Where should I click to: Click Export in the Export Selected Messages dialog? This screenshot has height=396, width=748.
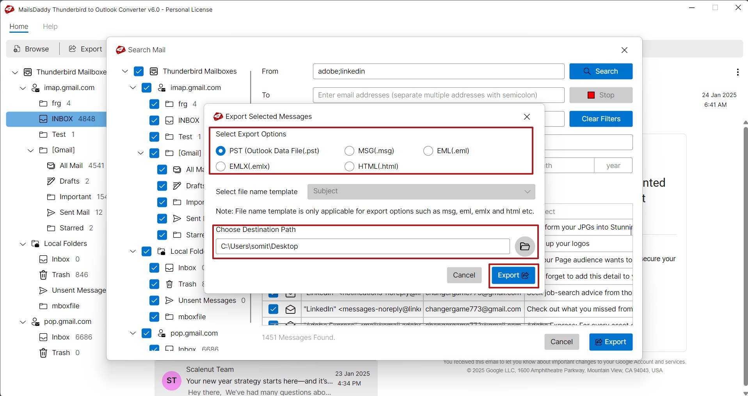click(513, 276)
